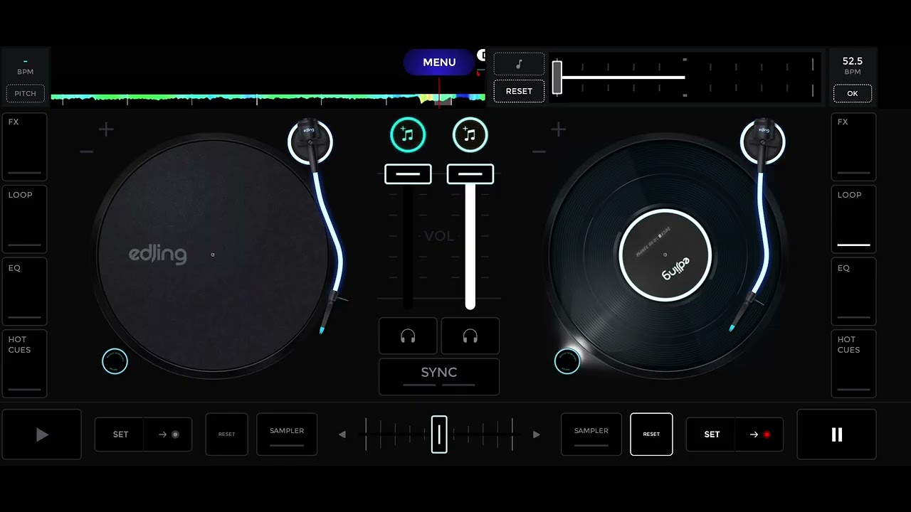Screen dimensions: 911x512
Task: Set cue point on right deck
Action: point(712,434)
